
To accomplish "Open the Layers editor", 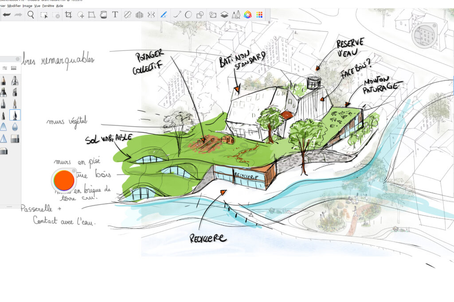I will tap(224, 15).
